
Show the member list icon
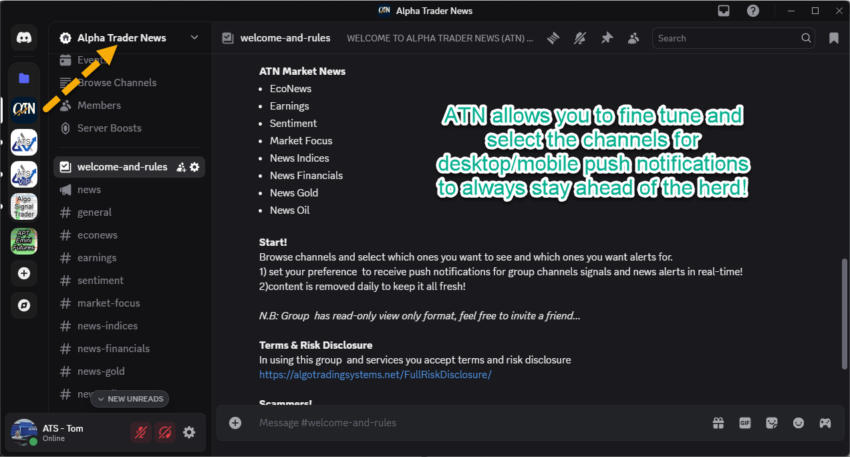(x=633, y=38)
